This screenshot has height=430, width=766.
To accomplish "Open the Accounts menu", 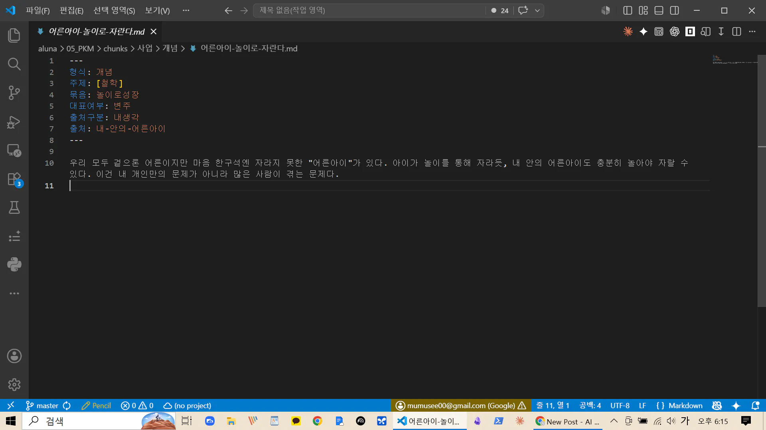I will pos(14,356).
